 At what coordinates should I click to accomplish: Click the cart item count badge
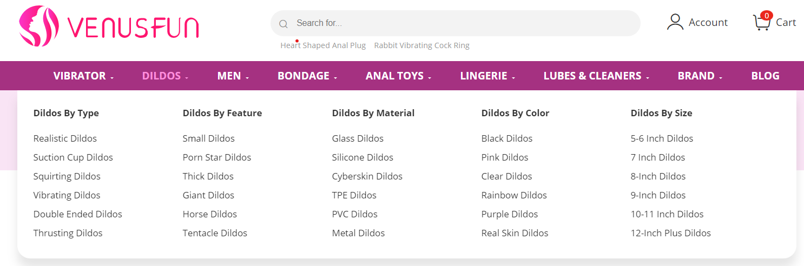766,16
